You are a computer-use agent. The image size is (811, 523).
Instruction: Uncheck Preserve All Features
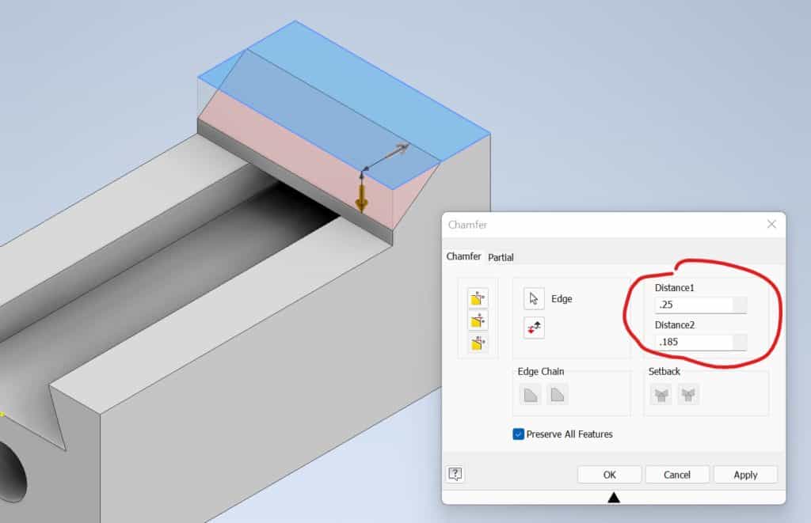pyautogui.click(x=518, y=434)
